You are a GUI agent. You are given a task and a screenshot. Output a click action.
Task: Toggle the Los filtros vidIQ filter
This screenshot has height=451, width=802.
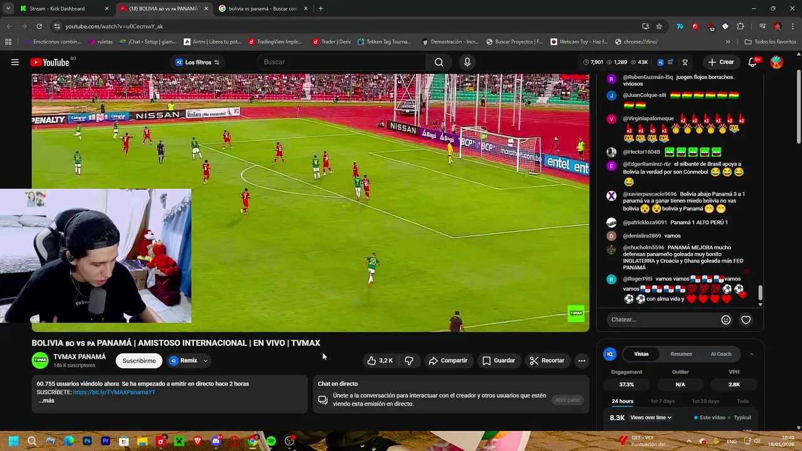click(x=197, y=62)
